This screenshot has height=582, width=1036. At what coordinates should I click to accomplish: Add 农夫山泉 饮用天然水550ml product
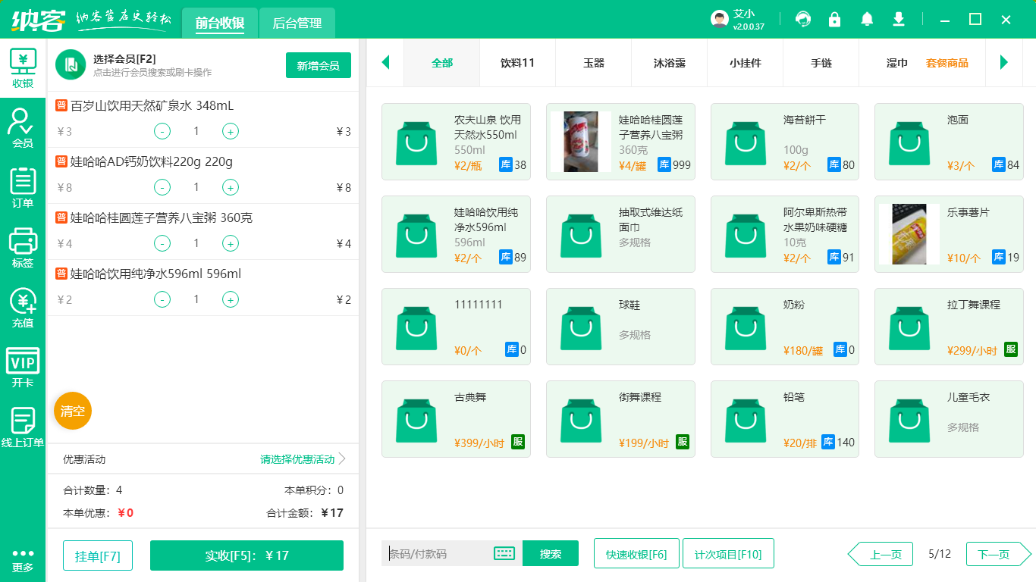pyautogui.click(x=456, y=142)
